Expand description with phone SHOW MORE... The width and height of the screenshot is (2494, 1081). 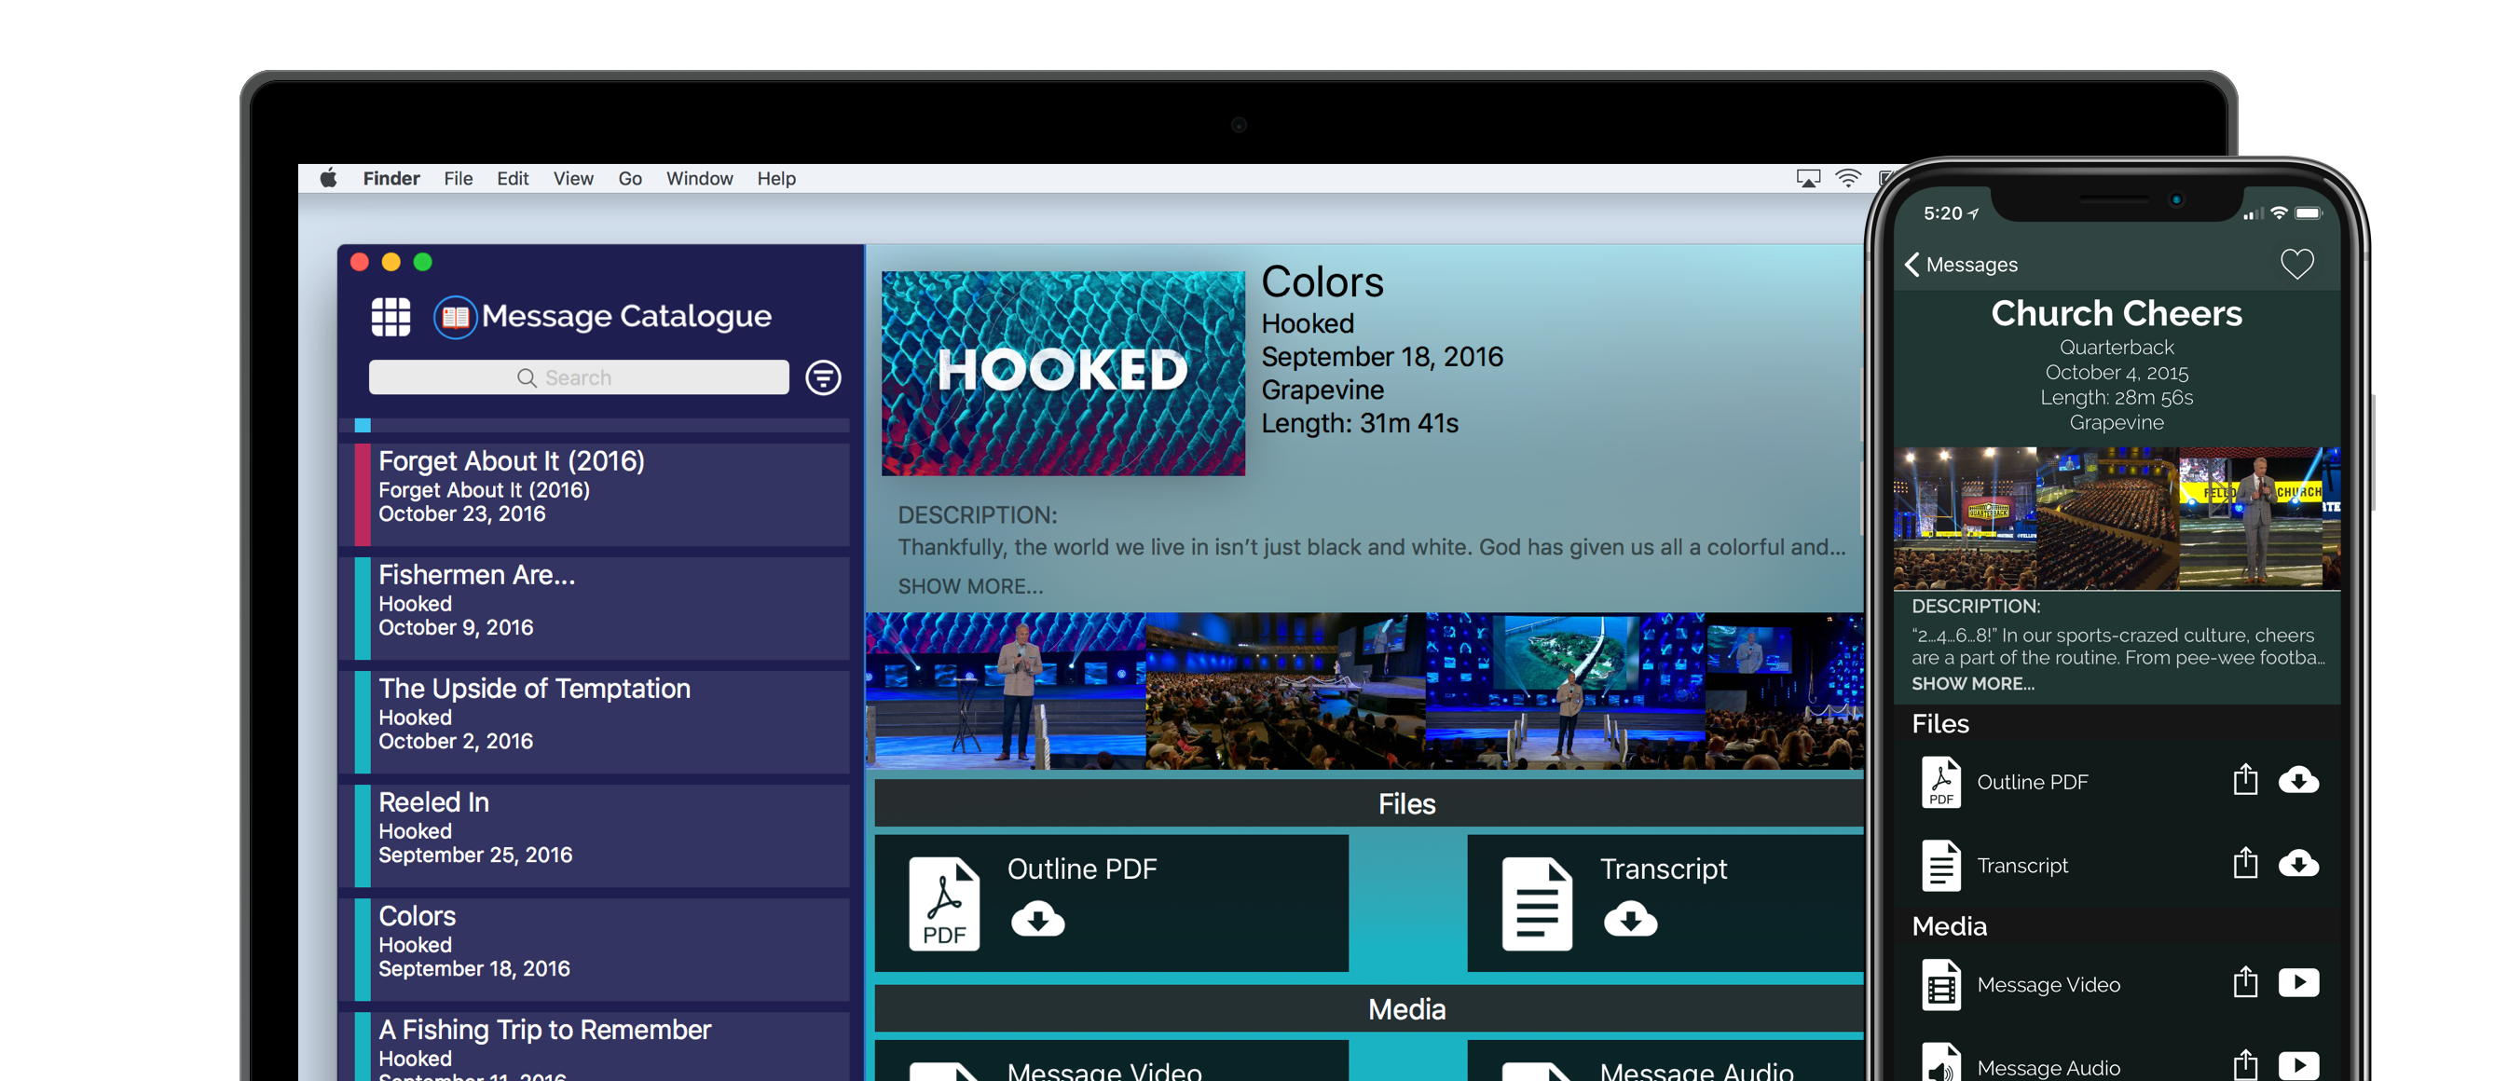(1972, 683)
